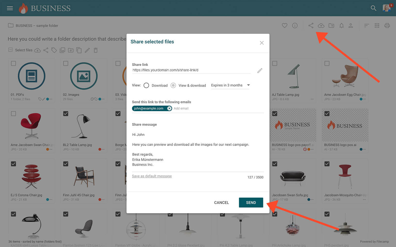
Task: Remove john@example.com email chip
Action: (169, 108)
